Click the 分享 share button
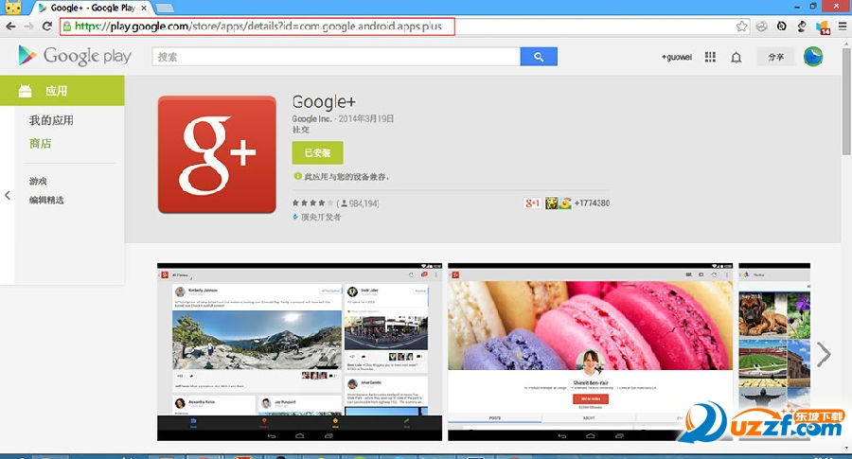This screenshot has width=852, height=459. pyautogui.click(x=775, y=57)
